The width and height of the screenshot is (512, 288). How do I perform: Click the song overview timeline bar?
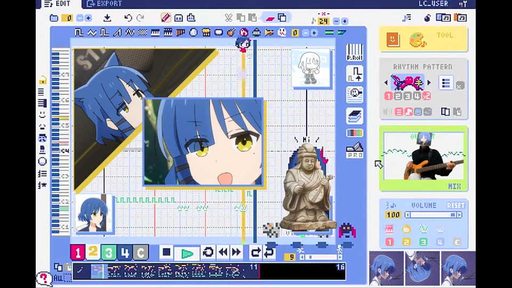click(209, 271)
